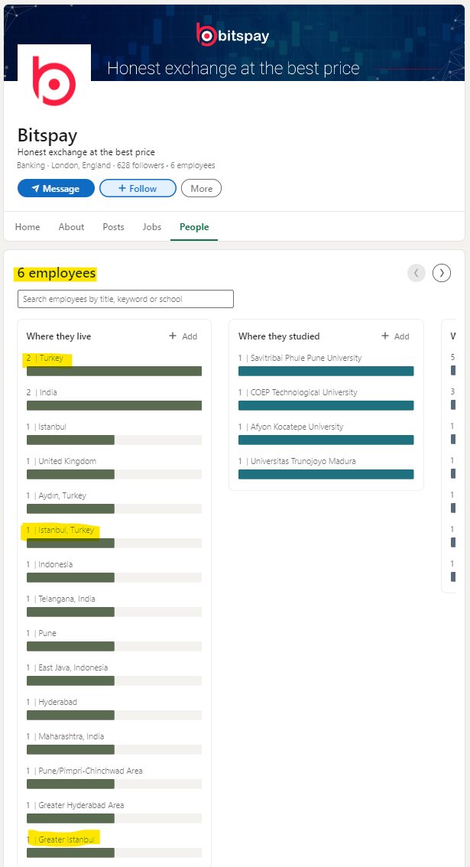
Task: Filter by the Istanbul location bar
Action: click(114, 433)
